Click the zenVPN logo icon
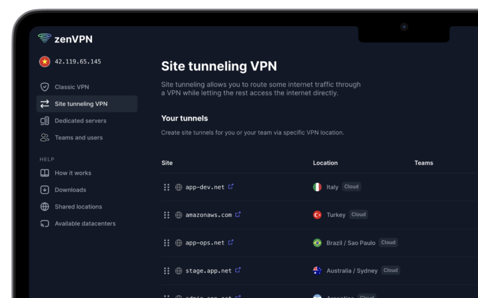 pos(45,38)
